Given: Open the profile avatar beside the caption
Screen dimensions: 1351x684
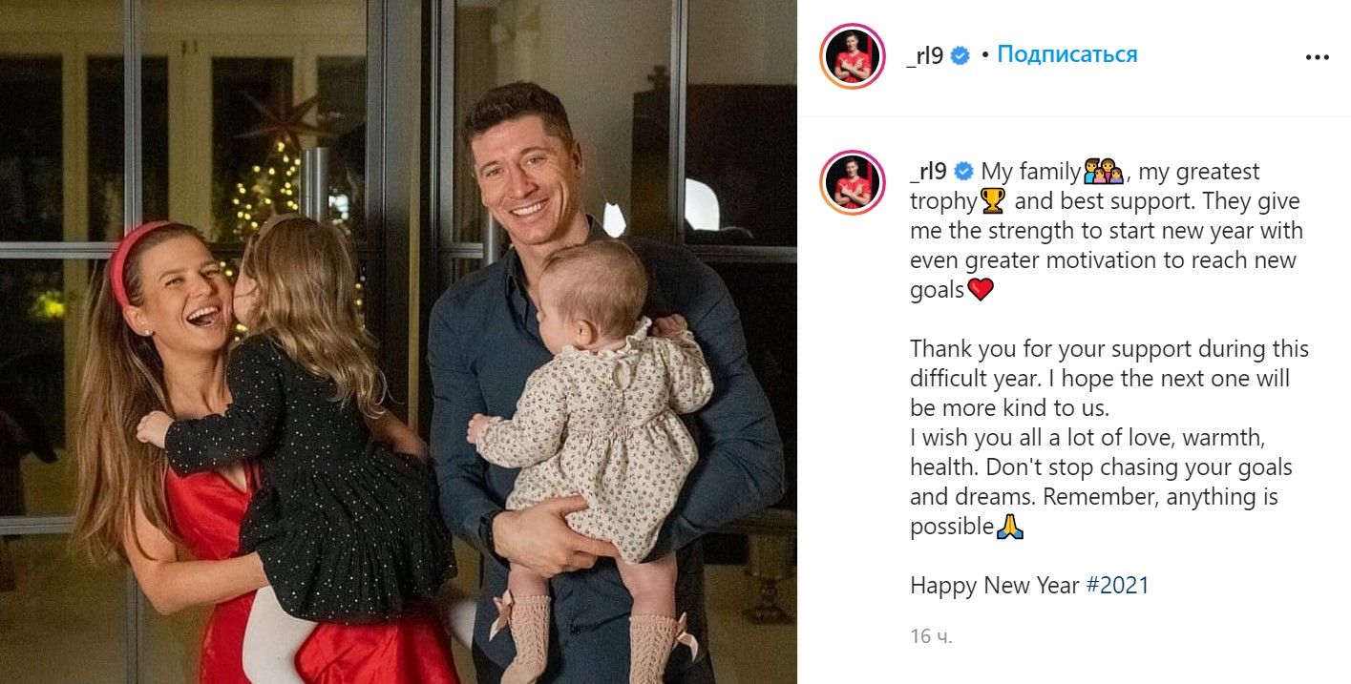Looking at the screenshot, I should [853, 182].
